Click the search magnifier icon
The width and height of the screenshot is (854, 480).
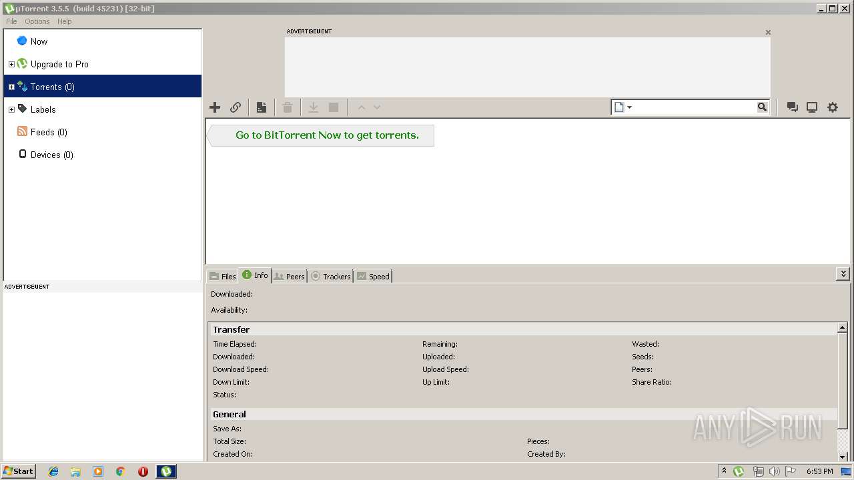click(x=762, y=107)
